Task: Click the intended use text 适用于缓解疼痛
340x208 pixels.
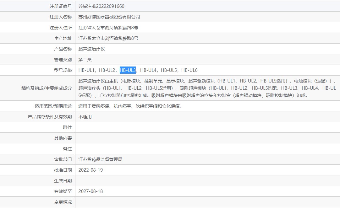Action: click(x=130, y=106)
